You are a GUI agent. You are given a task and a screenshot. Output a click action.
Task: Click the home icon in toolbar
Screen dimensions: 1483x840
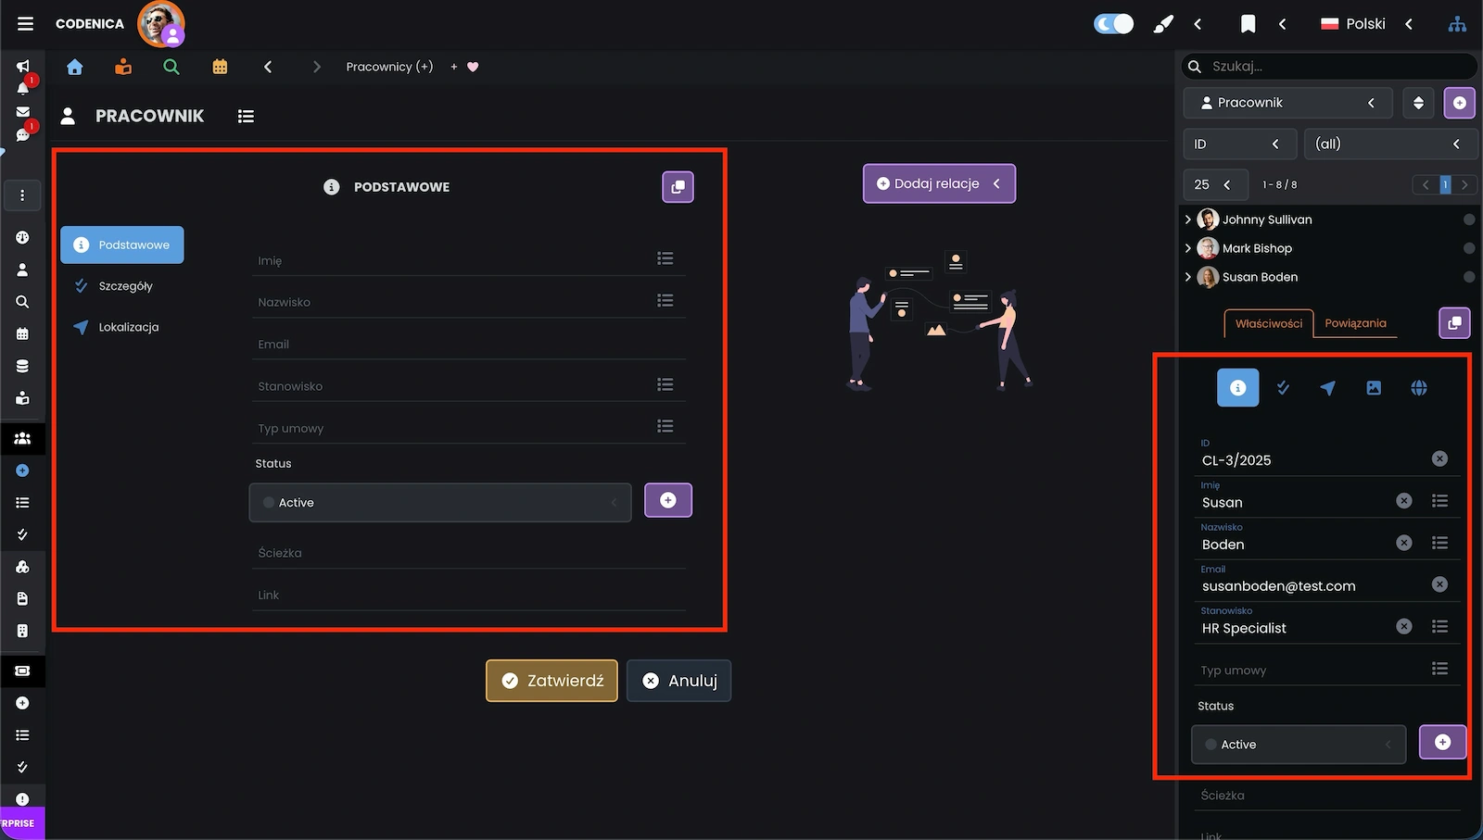pyautogui.click(x=75, y=67)
